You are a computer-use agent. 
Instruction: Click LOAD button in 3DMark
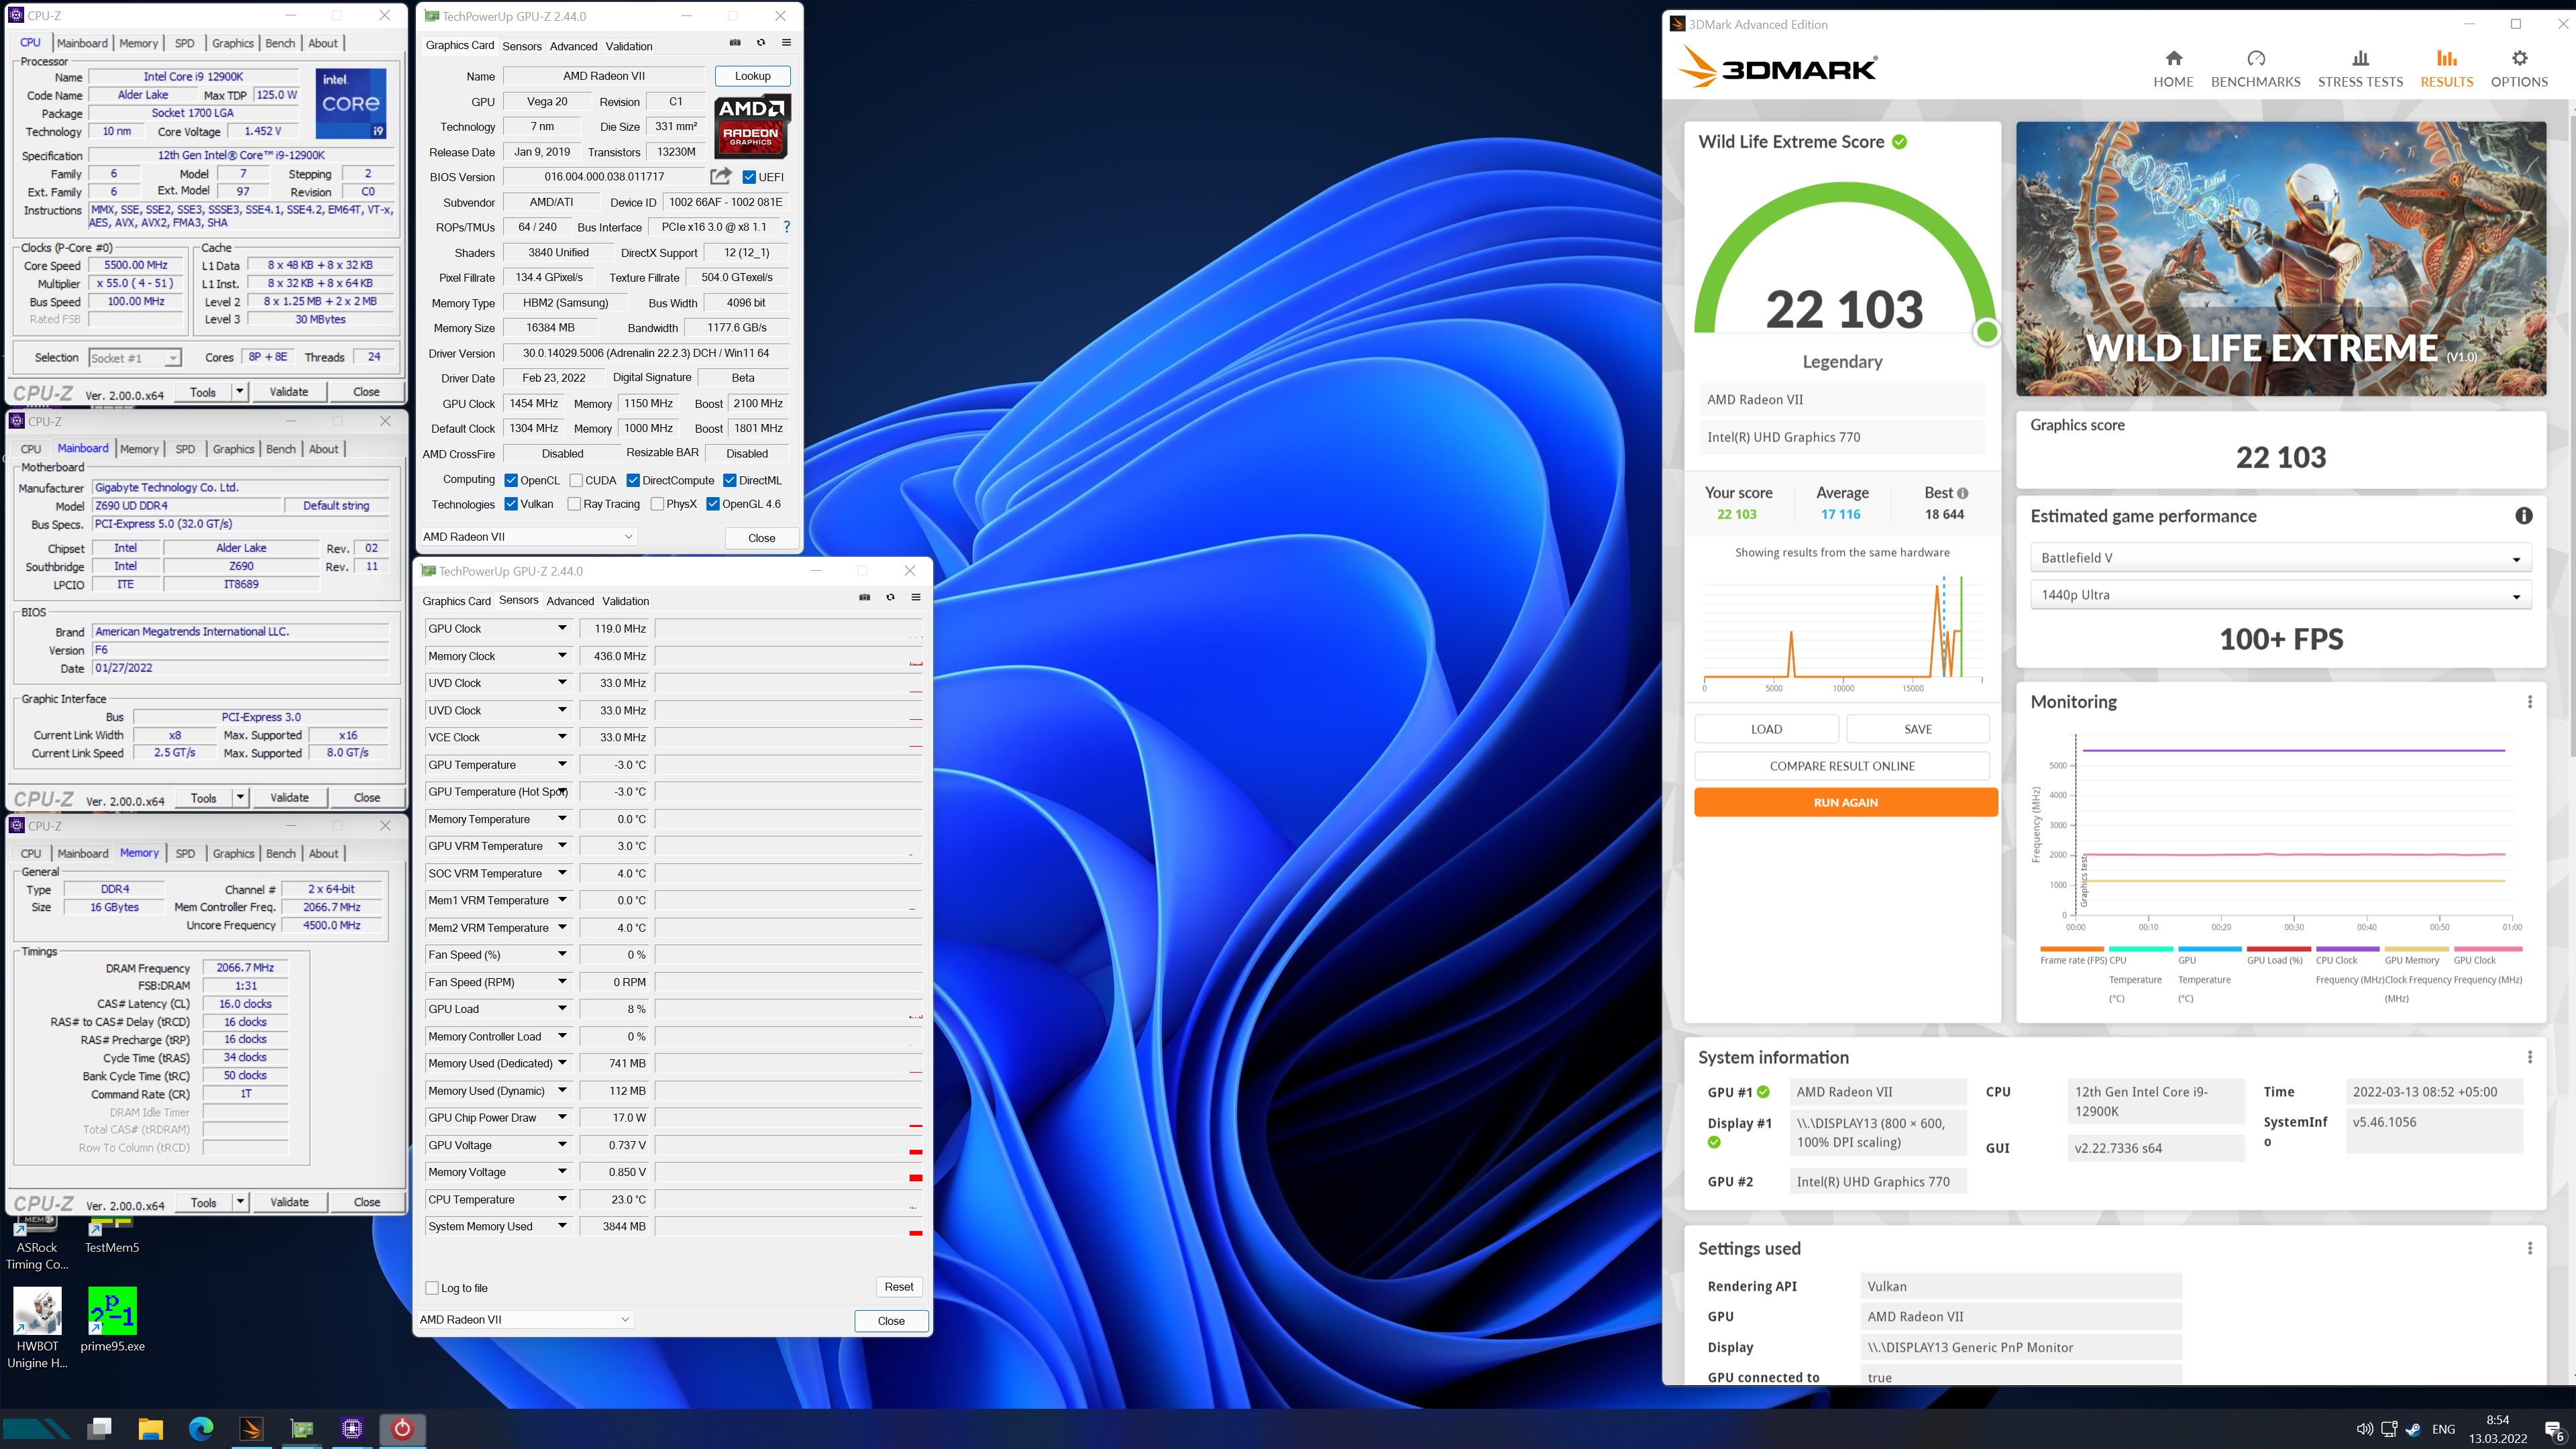[1766, 729]
